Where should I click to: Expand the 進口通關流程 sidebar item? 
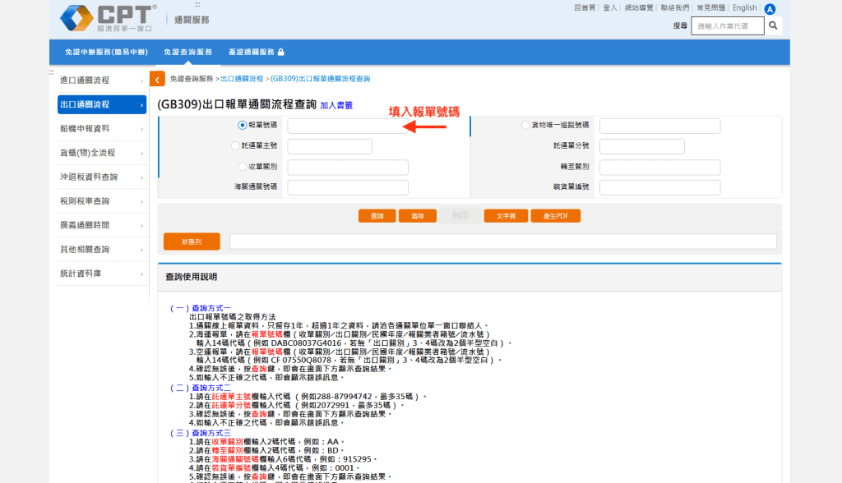click(x=102, y=80)
